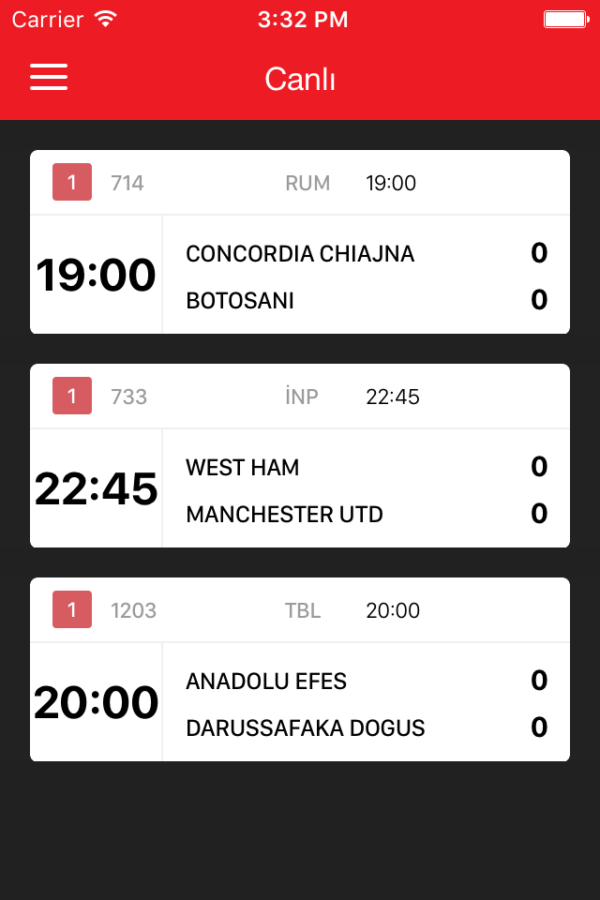Tap the large 22:45 kickoff time

pos(96,489)
